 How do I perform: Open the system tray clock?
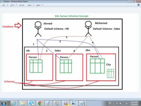click(134, 103)
